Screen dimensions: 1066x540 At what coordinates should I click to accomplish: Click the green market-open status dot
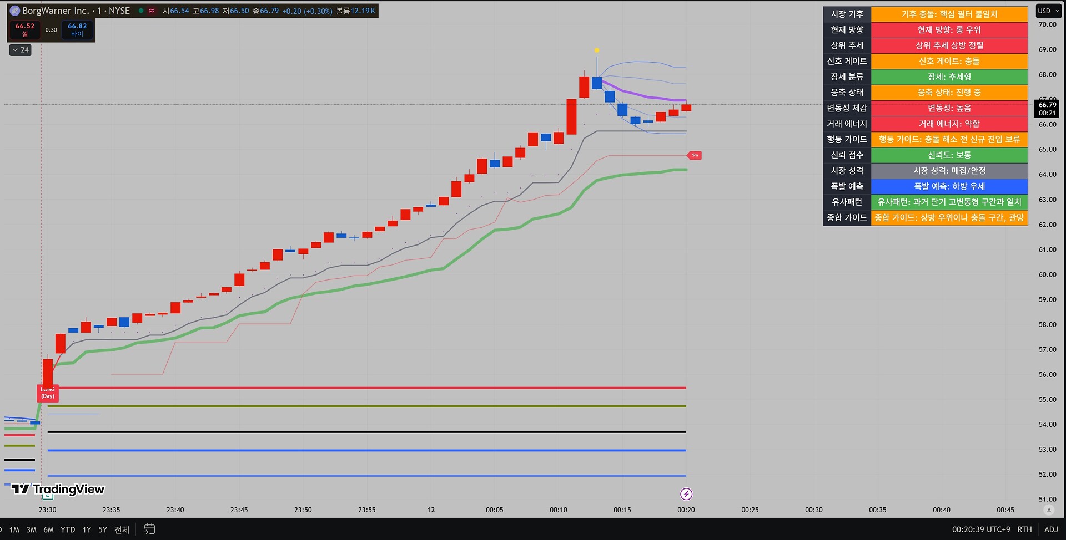coord(141,11)
